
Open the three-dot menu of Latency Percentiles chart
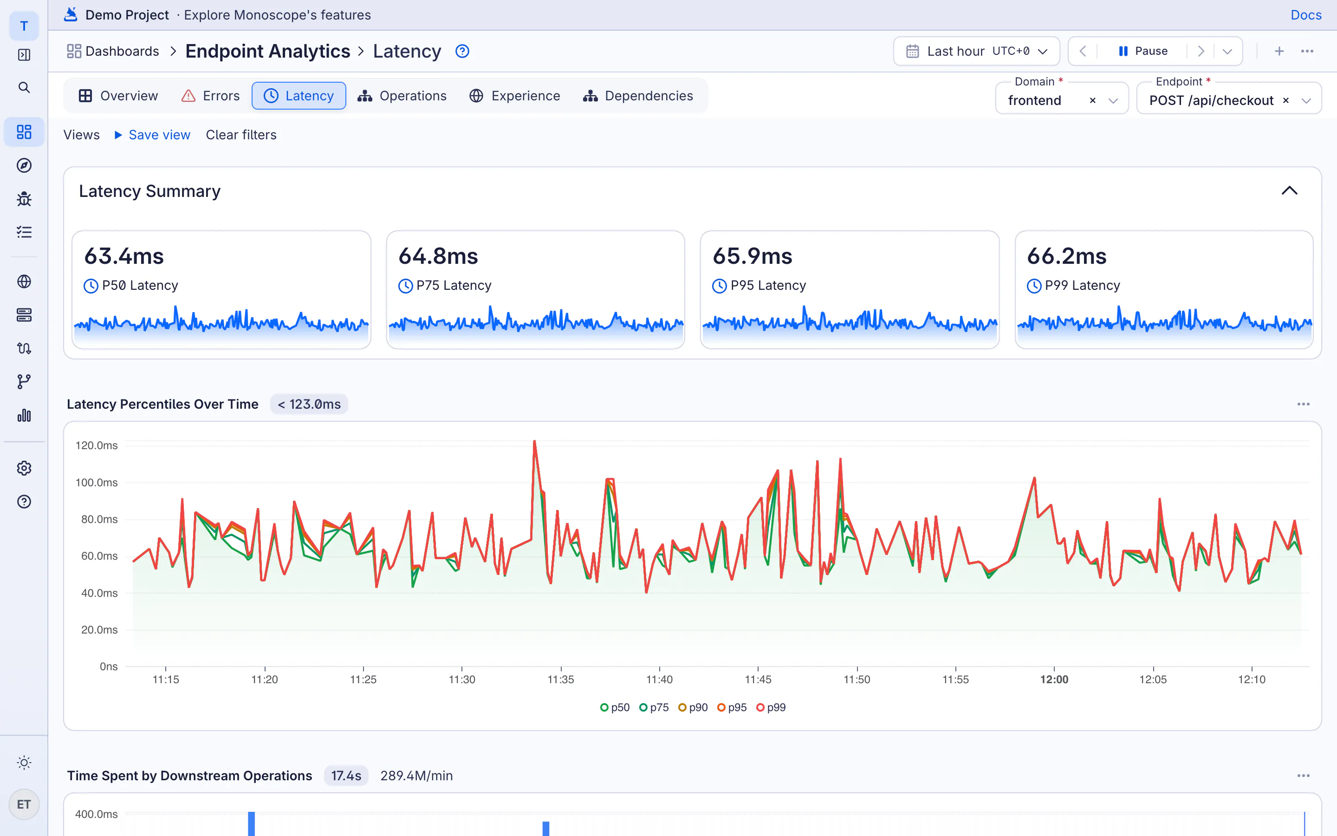point(1303,404)
